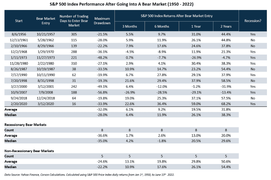The height and width of the screenshot is (180, 271).
Task: Click the 2 Years column header
Action: [x=226, y=26]
